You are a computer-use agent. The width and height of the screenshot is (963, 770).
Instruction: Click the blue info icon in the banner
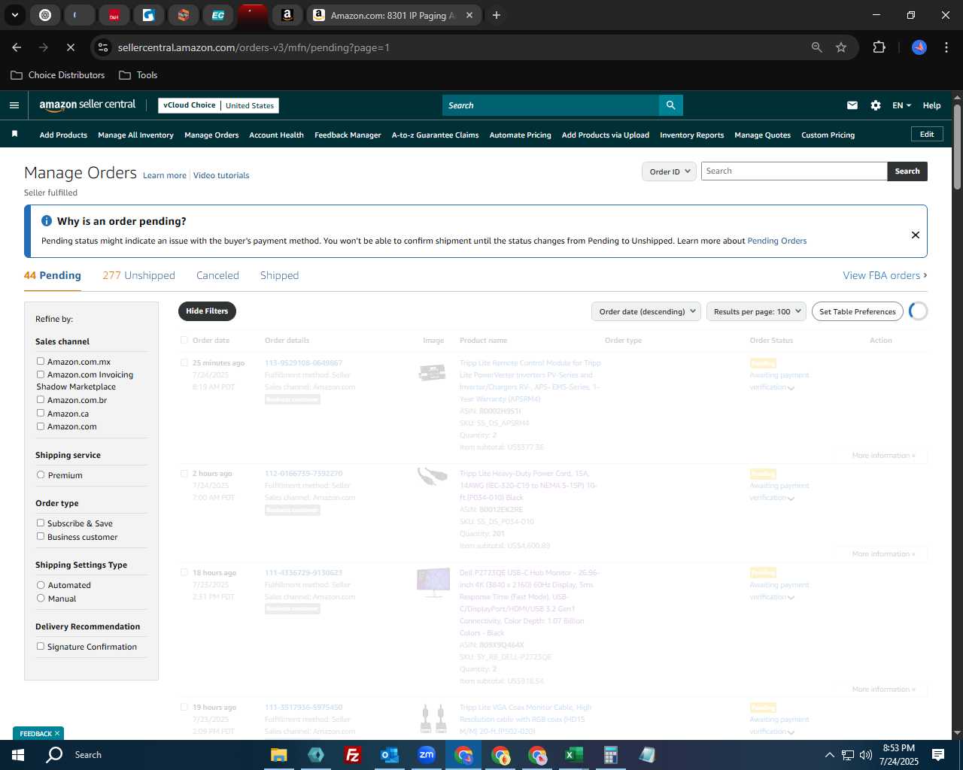tap(47, 221)
